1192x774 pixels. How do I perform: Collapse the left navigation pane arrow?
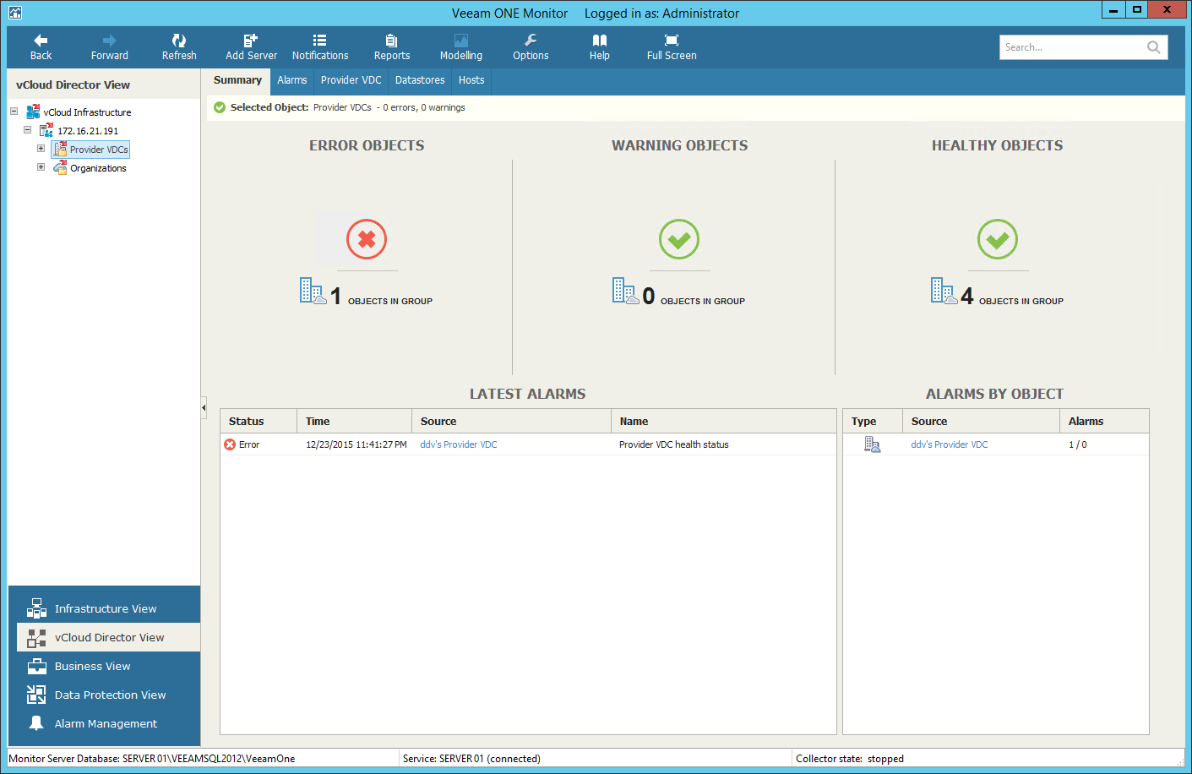204,407
